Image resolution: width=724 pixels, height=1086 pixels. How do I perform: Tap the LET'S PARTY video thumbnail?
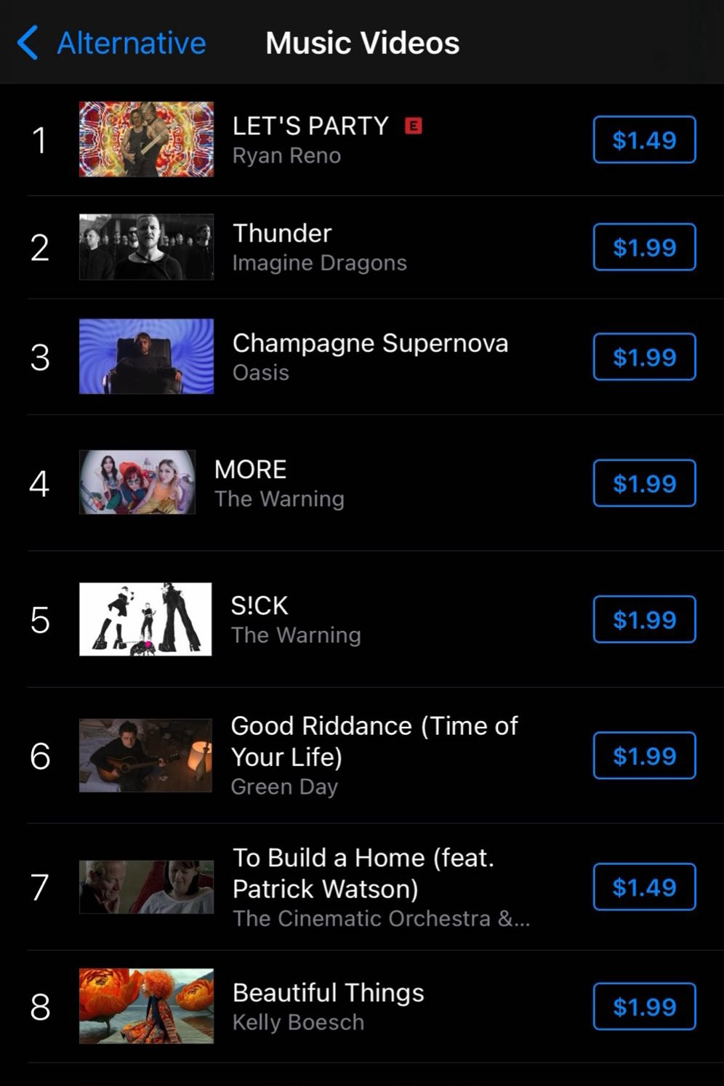pos(145,140)
